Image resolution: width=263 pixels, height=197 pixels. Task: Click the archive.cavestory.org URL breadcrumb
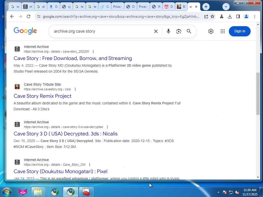pos(47,89)
